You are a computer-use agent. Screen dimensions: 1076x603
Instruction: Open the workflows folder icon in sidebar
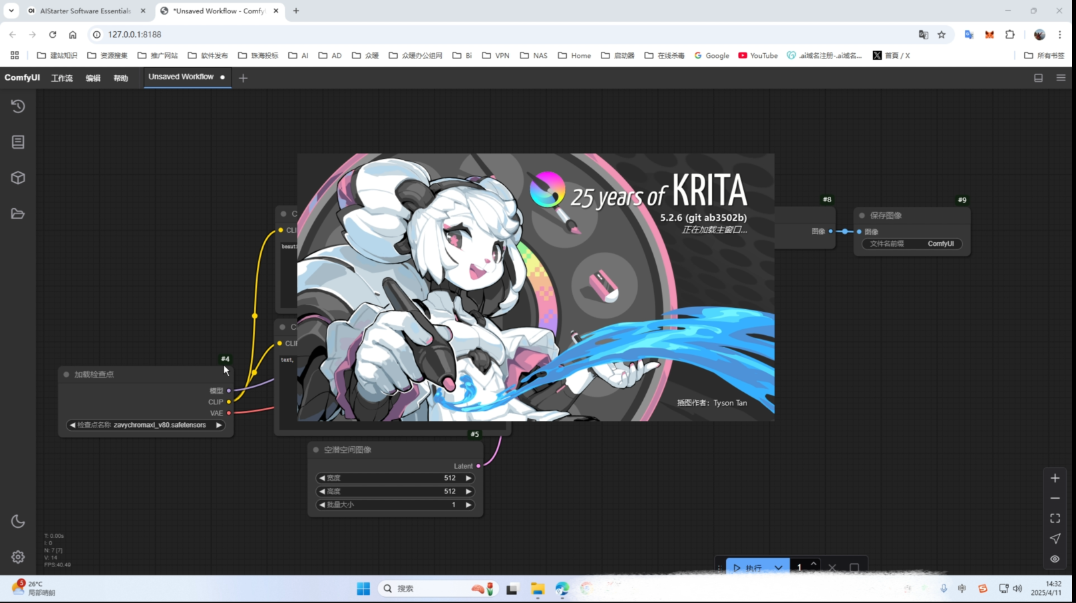(18, 214)
